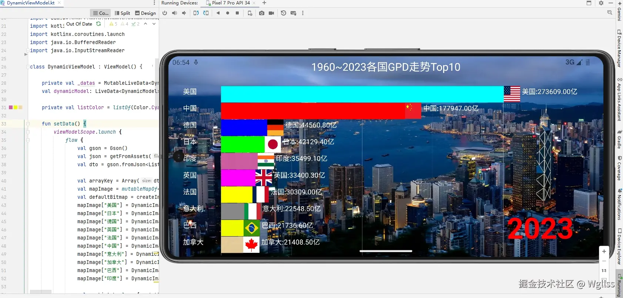
Task: Tap the emulator Back triangle button
Action: coord(218,13)
